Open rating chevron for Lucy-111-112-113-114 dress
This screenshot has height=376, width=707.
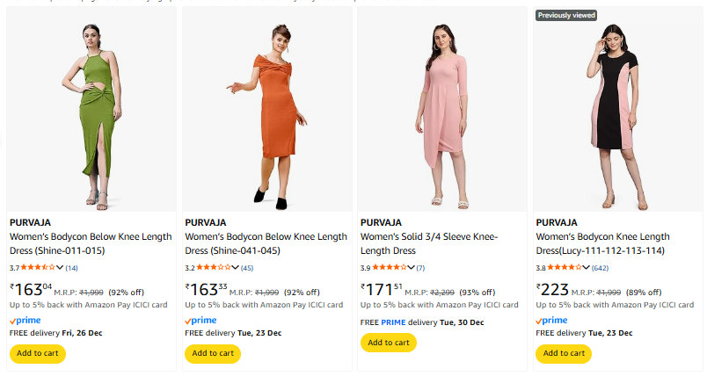click(x=587, y=267)
